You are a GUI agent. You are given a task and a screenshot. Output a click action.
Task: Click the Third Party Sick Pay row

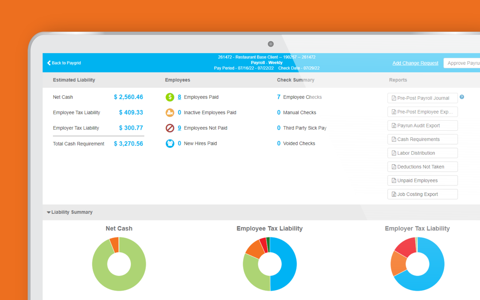pos(302,128)
